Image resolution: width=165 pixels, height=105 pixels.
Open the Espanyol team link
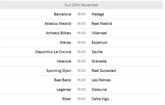[99, 42]
